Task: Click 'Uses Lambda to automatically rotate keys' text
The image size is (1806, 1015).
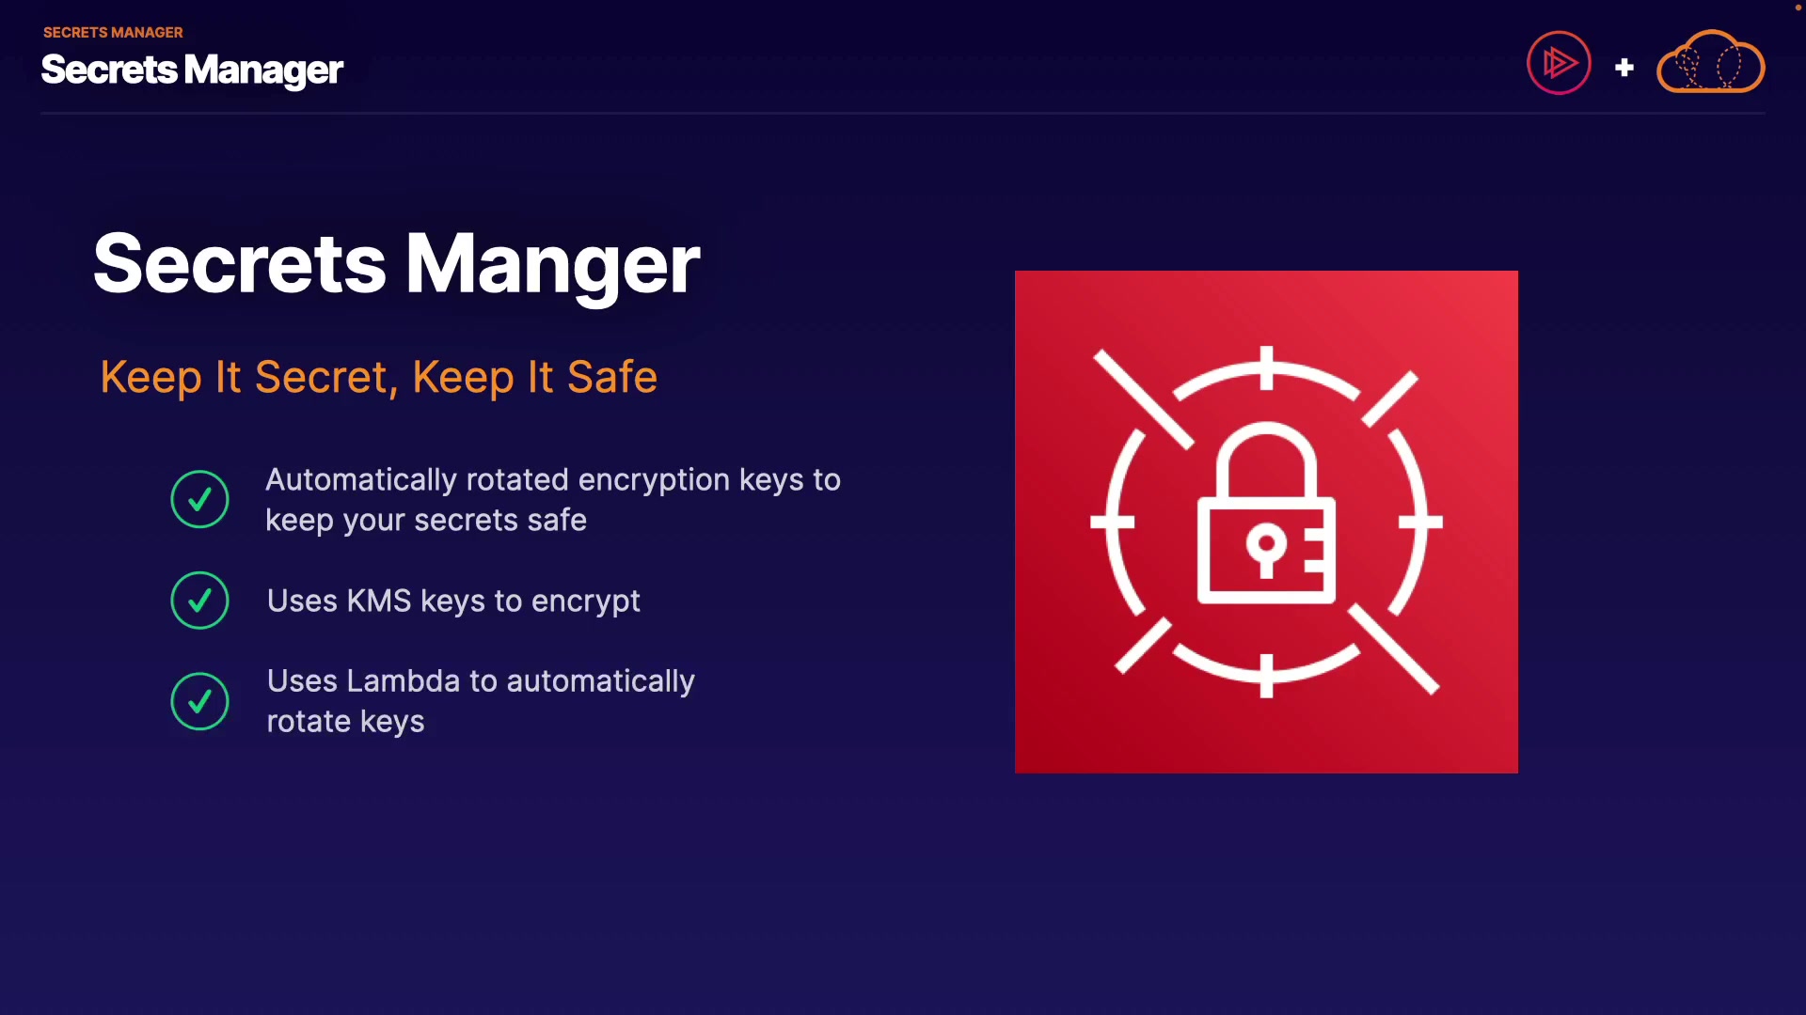Action: [x=481, y=701]
